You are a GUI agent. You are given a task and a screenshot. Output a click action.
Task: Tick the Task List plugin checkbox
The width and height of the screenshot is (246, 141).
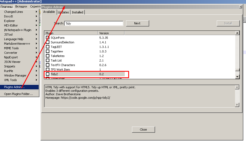47,60
